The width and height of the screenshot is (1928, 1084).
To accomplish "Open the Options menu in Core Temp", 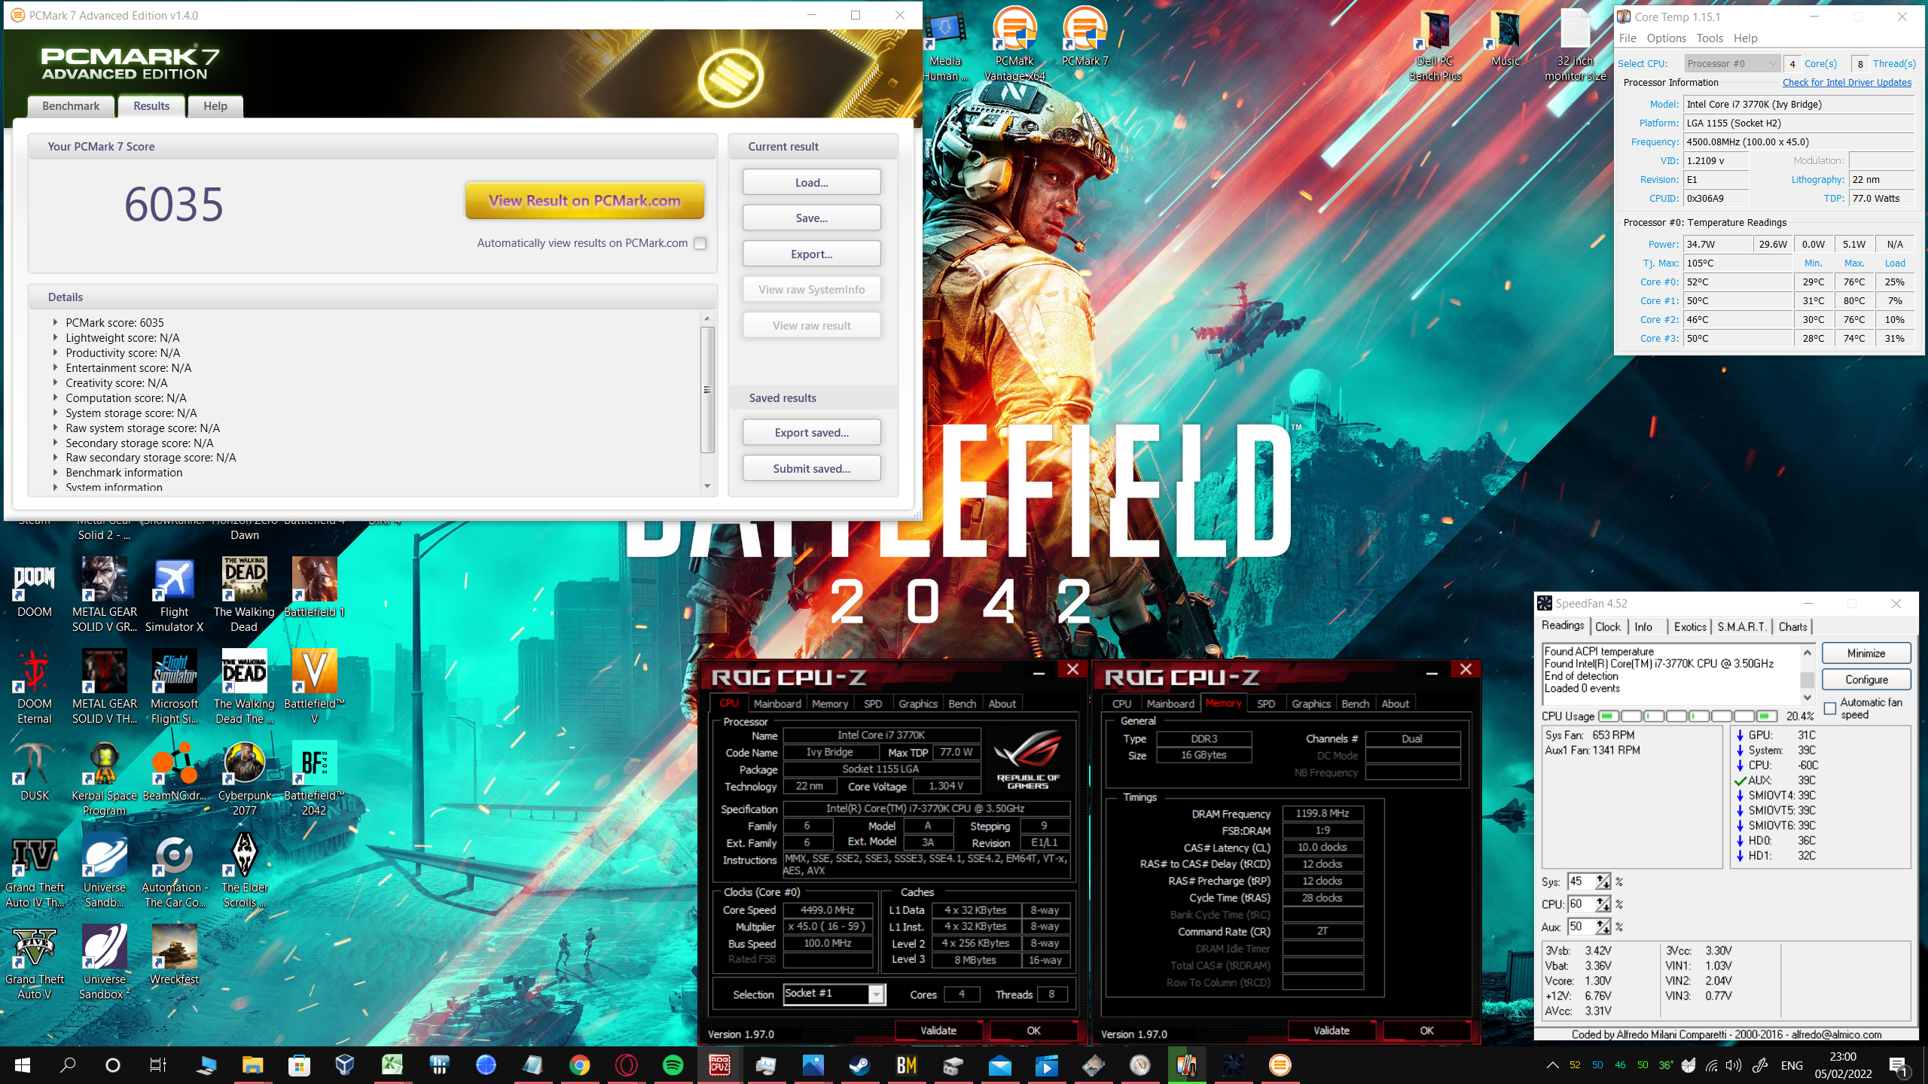I will tap(1666, 38).
